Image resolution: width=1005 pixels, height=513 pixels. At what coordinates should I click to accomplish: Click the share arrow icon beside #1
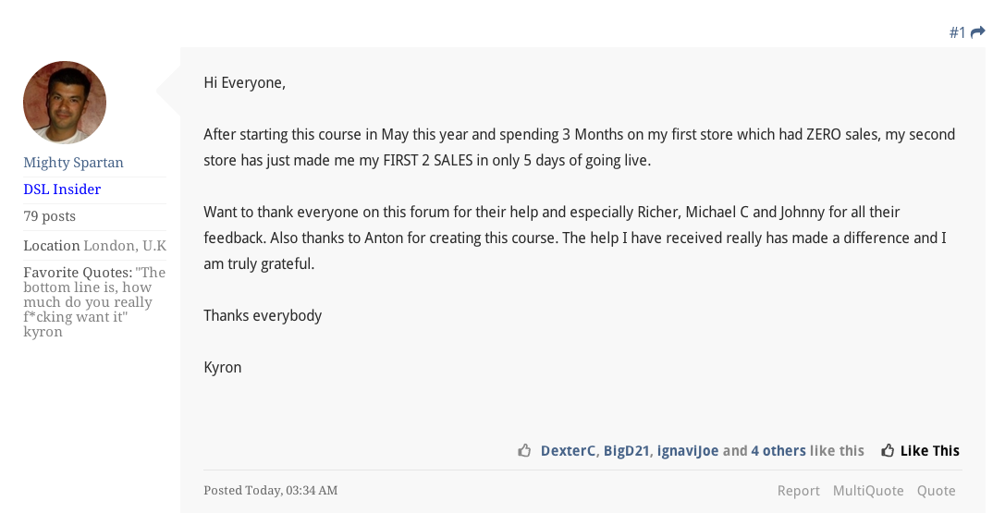click(x=977, y=32)
